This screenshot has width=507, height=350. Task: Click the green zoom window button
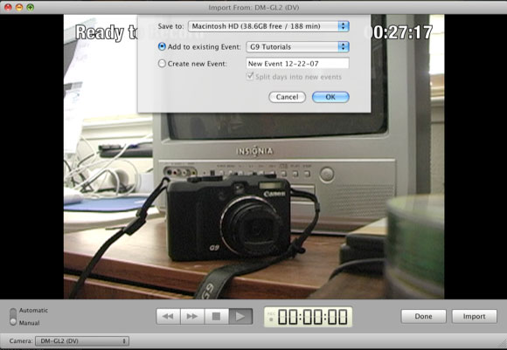click(x=31, y=7)
